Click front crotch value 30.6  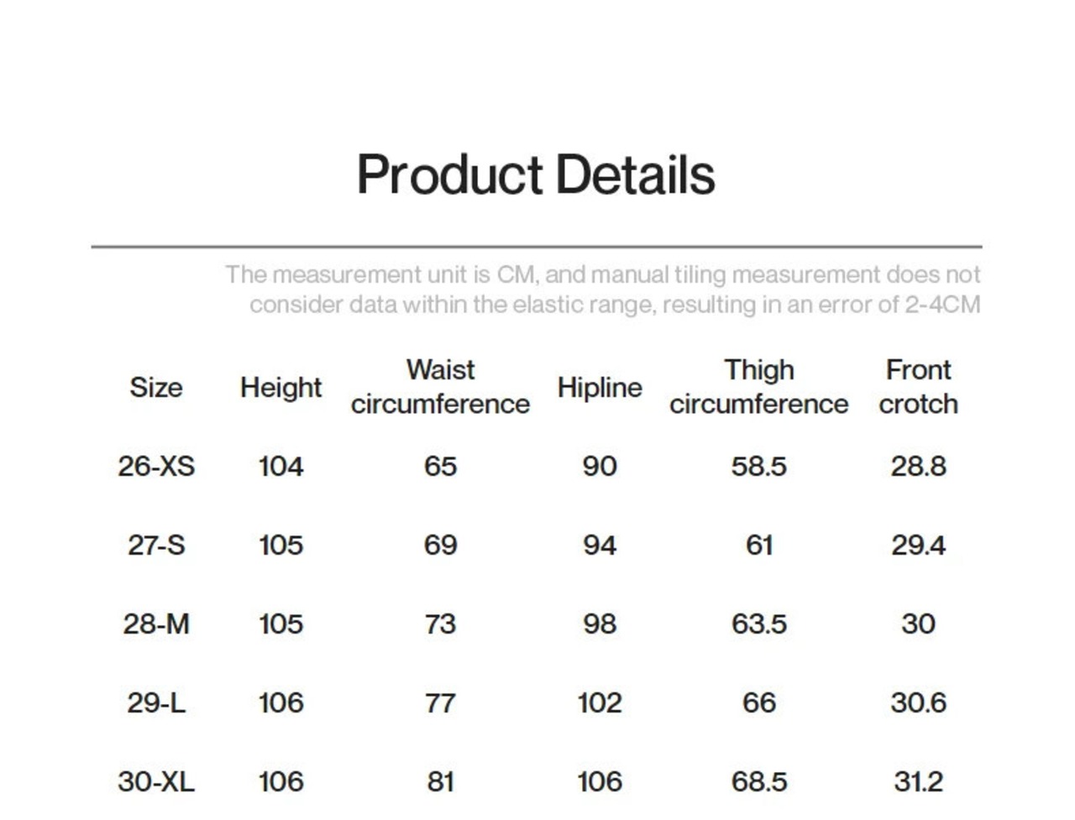tap(918, 702)
